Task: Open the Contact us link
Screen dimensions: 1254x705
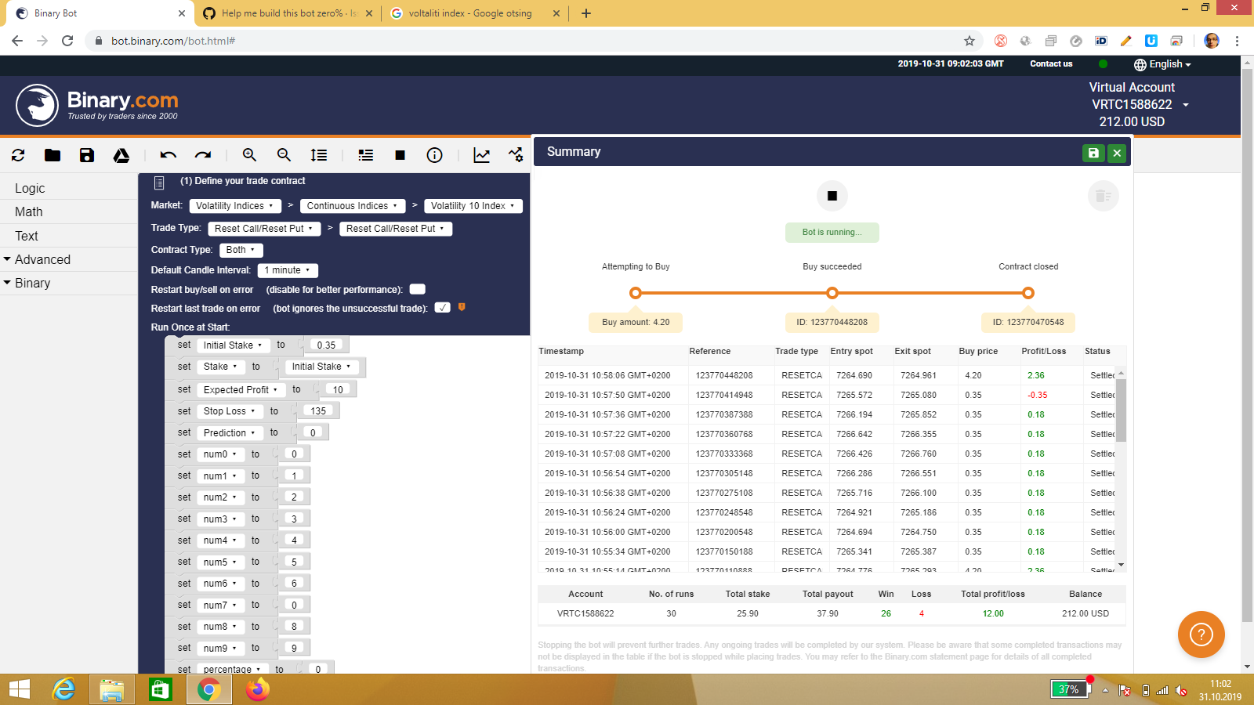Action: [x=1050, y=64]
